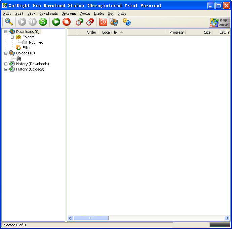
Task: Click the red power shutdown icon
Action: click(x=103, y=22)
